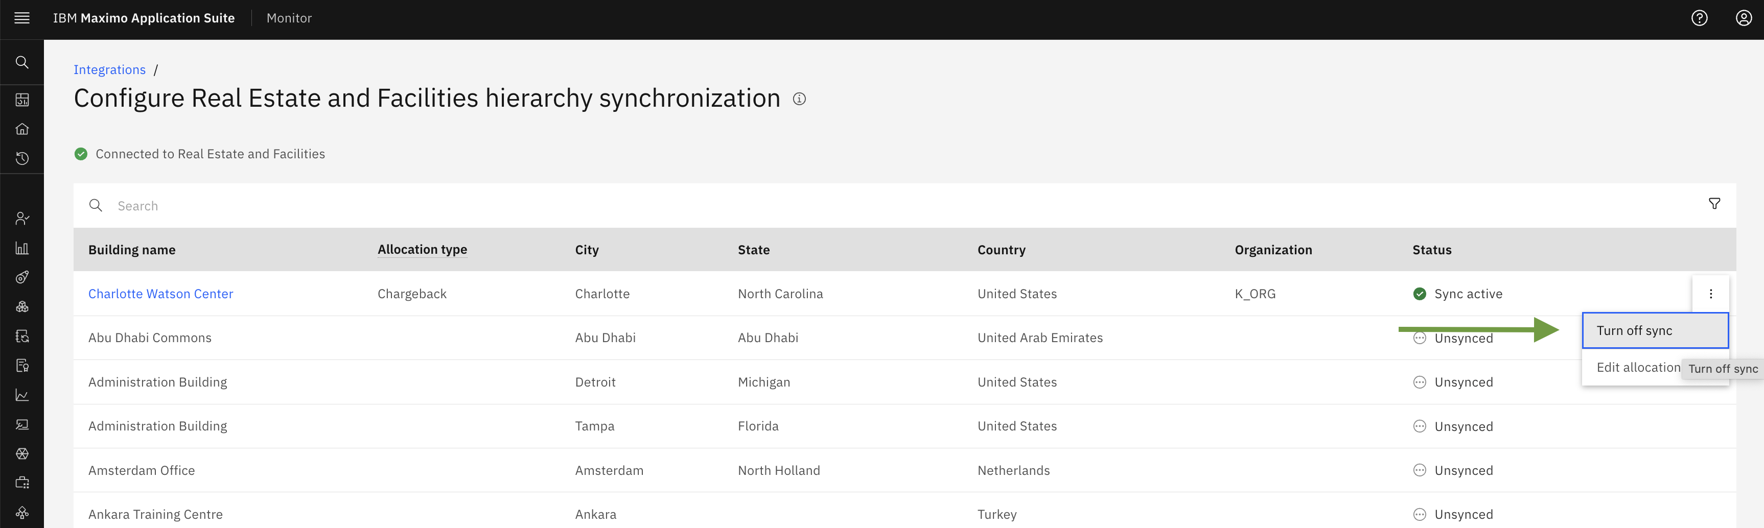This screenshot has height=528, width=1764.
Task: Click the Unsynced icon for Amsterdam Office
Action: (x=1420, y=470)
